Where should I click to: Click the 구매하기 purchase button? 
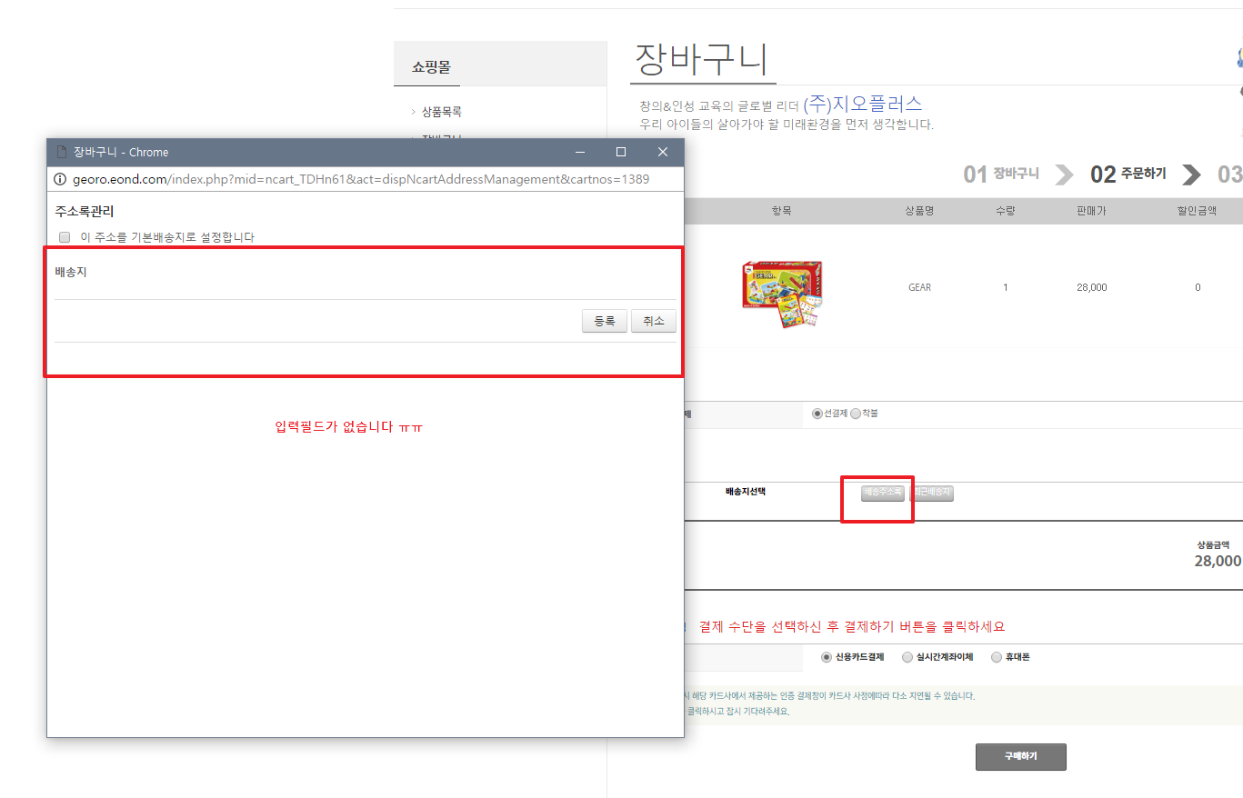[x=1020, y=756]
